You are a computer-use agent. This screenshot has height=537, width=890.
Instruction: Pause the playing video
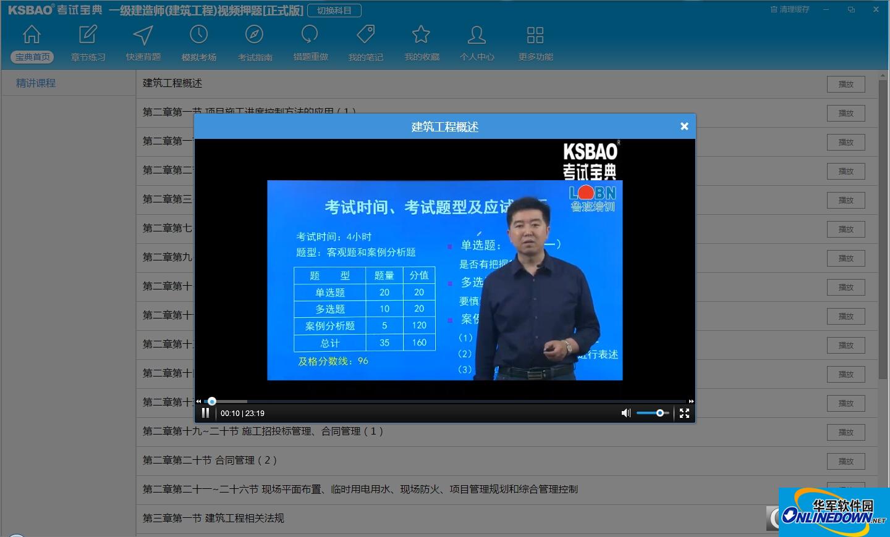click(x=205, y=412)
